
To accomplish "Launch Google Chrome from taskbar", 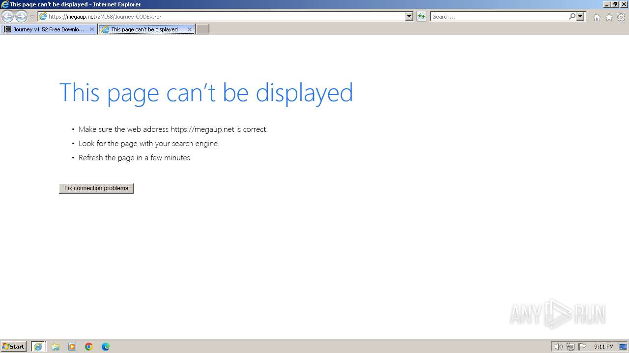I will pyautogui.click(x=89, y=347).
